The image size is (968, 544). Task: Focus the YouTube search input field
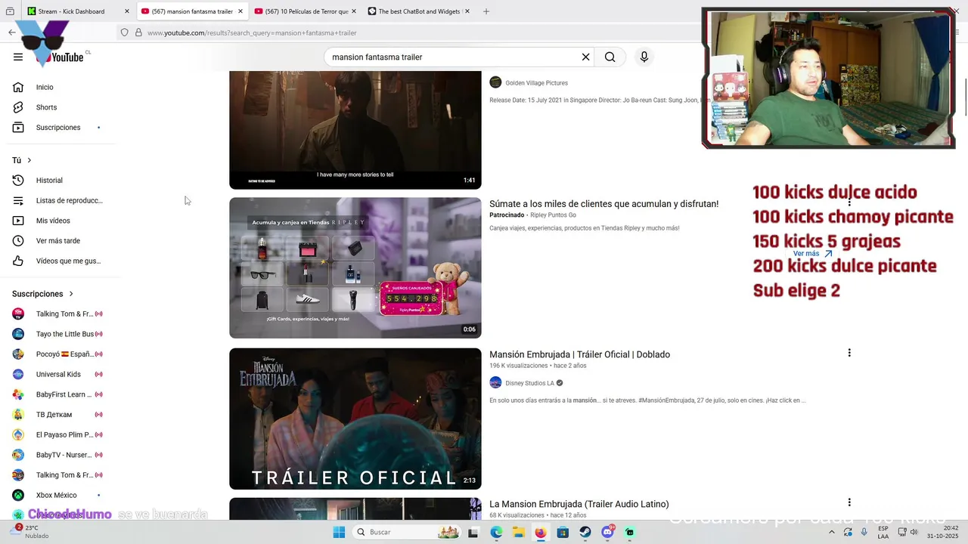(452, 57)
